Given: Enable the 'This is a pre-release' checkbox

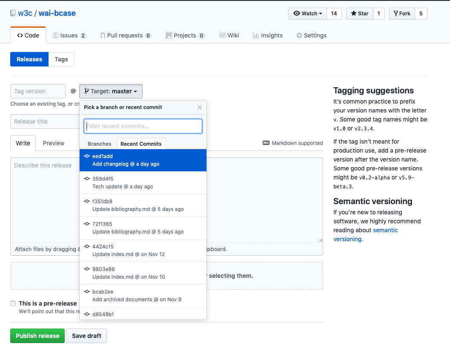Looking at the screenshot, I should point(13,303).
